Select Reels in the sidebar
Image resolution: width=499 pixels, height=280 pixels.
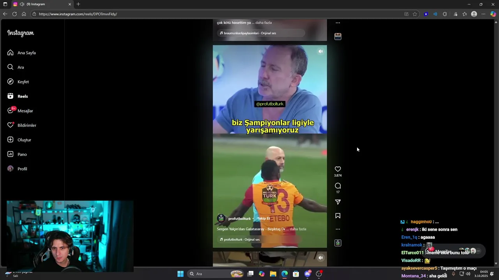click(x=18, y=96)
